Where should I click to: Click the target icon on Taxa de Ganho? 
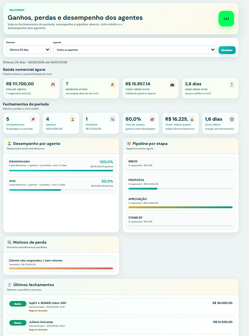point(152,119)
